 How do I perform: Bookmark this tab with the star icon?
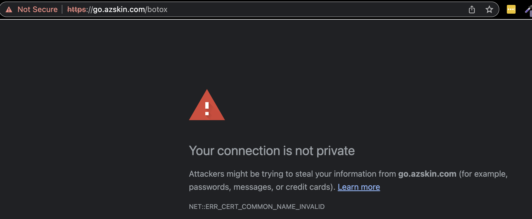point(489,10)
